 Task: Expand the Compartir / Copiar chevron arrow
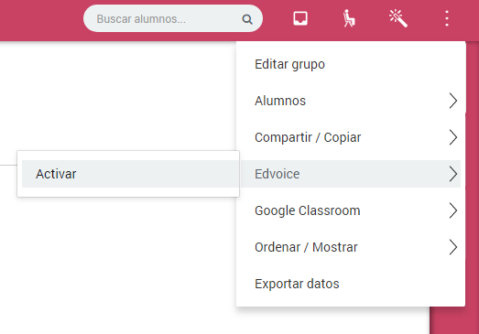(x=453, y=137)
